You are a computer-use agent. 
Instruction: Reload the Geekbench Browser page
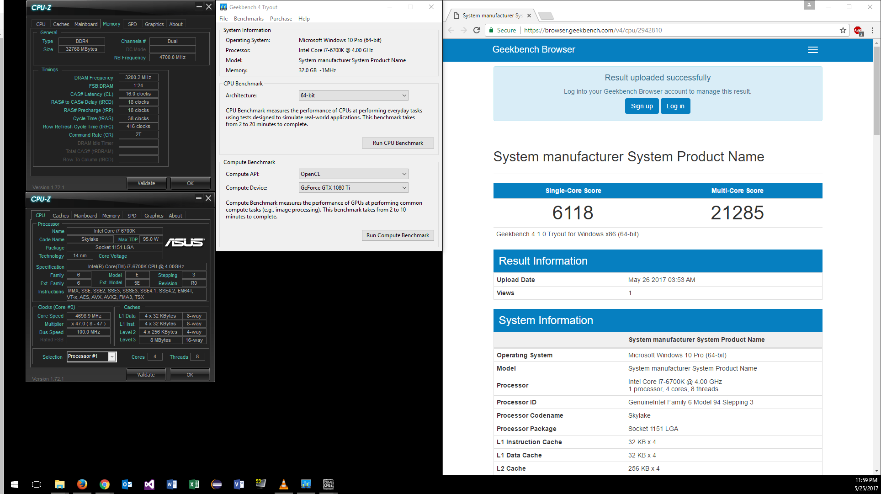click(477, 30)
